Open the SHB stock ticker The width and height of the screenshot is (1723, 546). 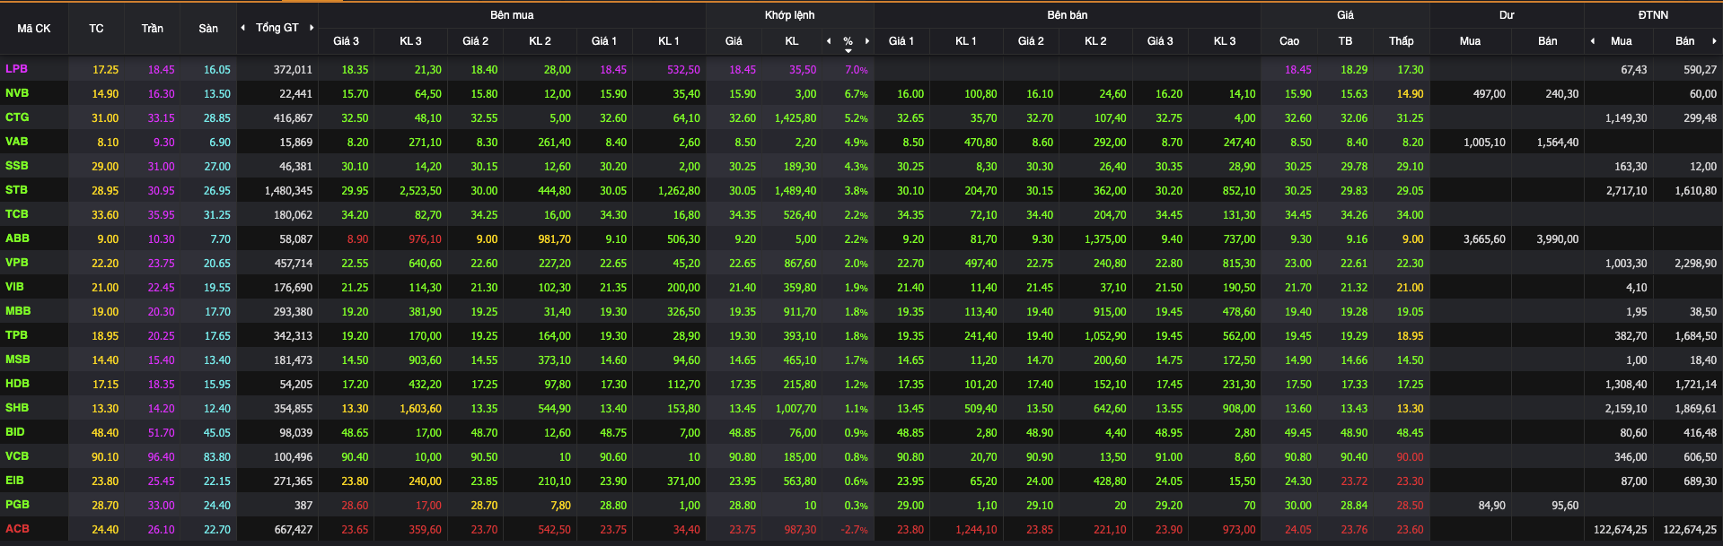16,408
